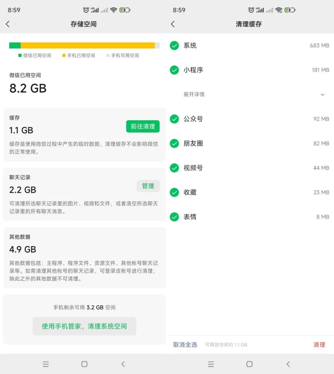Tap alarm icon in right status bar
This screenshot has height=374, width=334.
(251, 10)
